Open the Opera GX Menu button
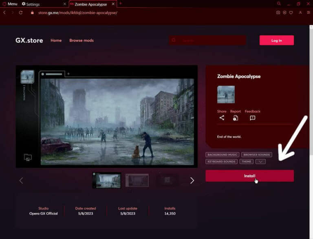This screenshot has height=239, width=313. (10, 4)
